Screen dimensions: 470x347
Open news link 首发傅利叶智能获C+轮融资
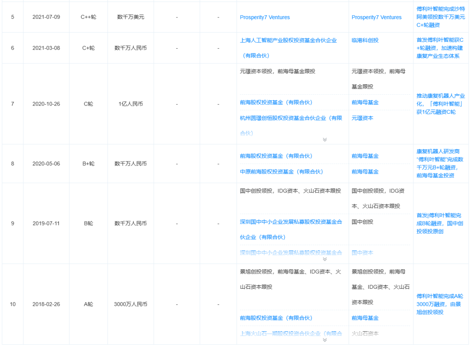[440, 48]
